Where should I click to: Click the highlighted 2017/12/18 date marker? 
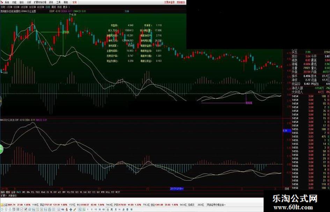[177, 189]
